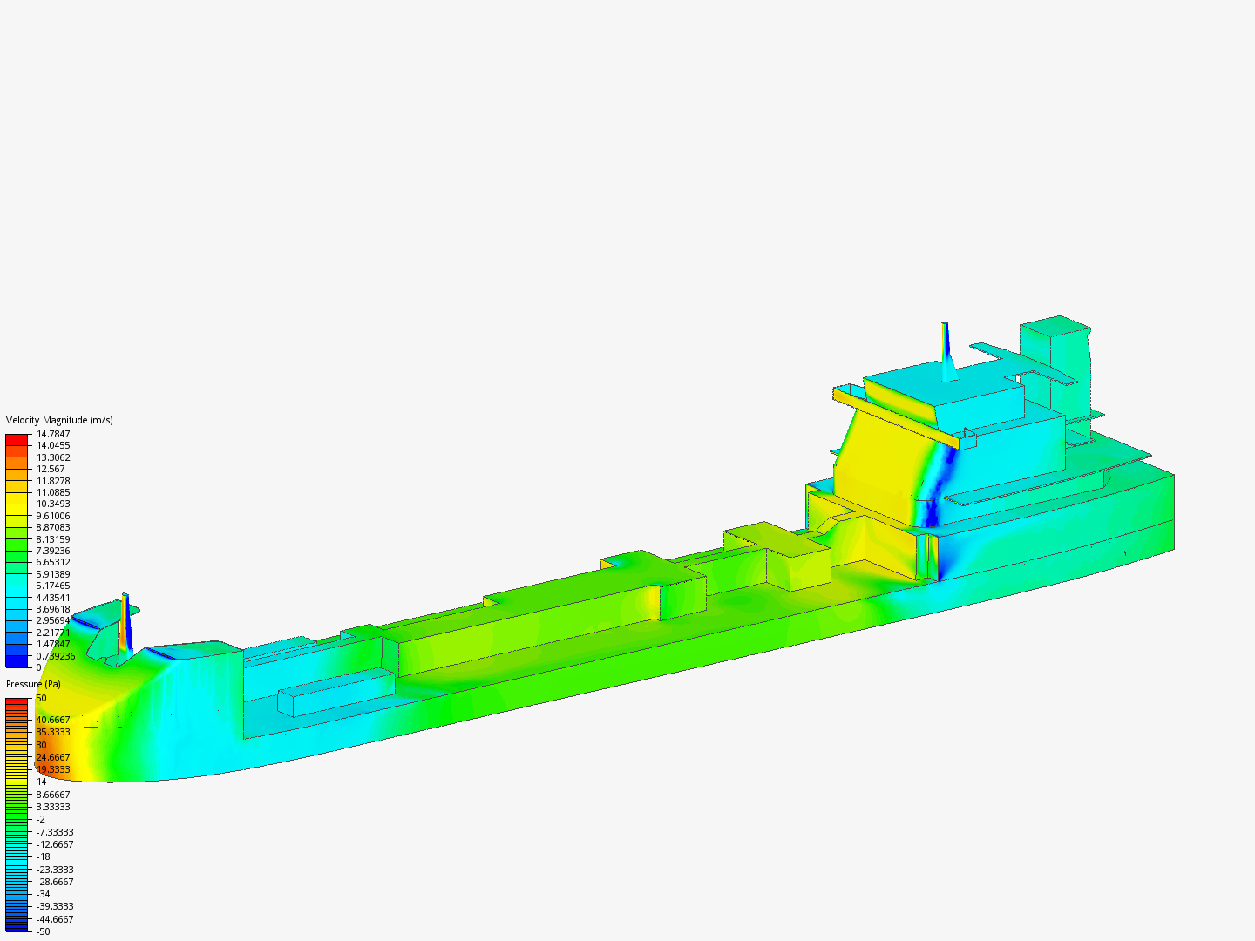
Task: Pick the 11.0885 velocity legend value
Action: pos(53,492)
